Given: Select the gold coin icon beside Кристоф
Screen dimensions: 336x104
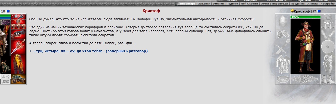Looking at the screenshot, I should [x=292, y=11].
